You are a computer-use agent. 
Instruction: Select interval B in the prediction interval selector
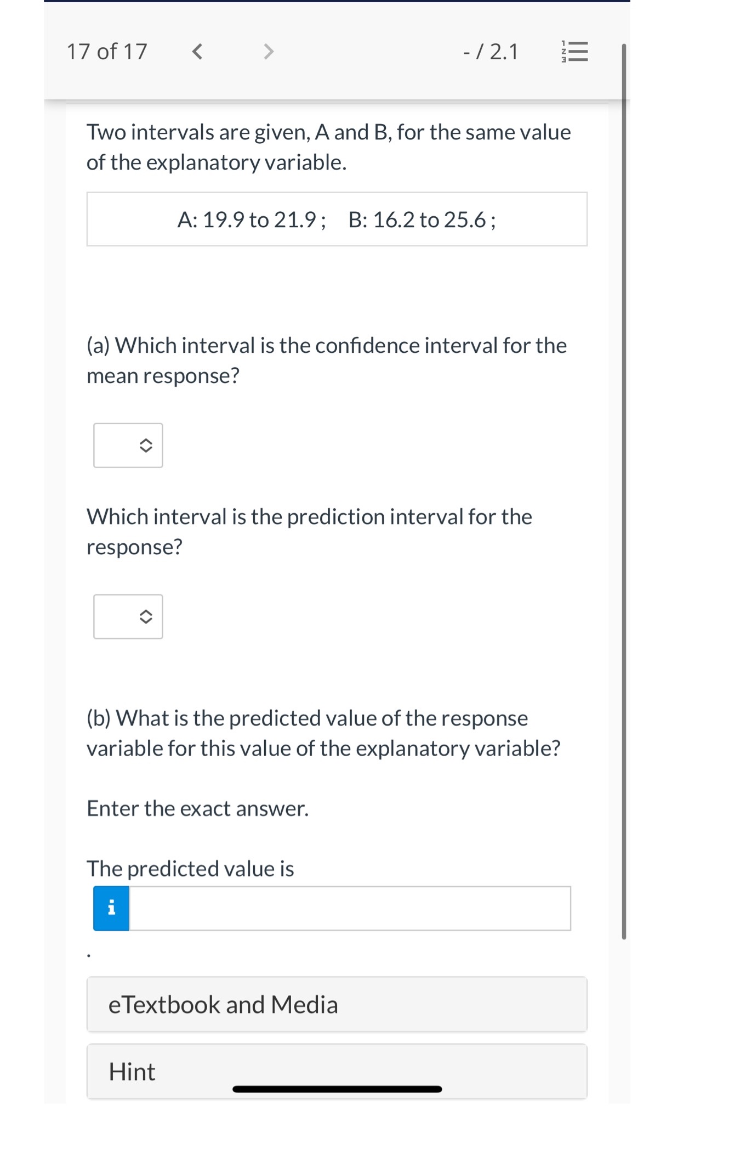128,617
